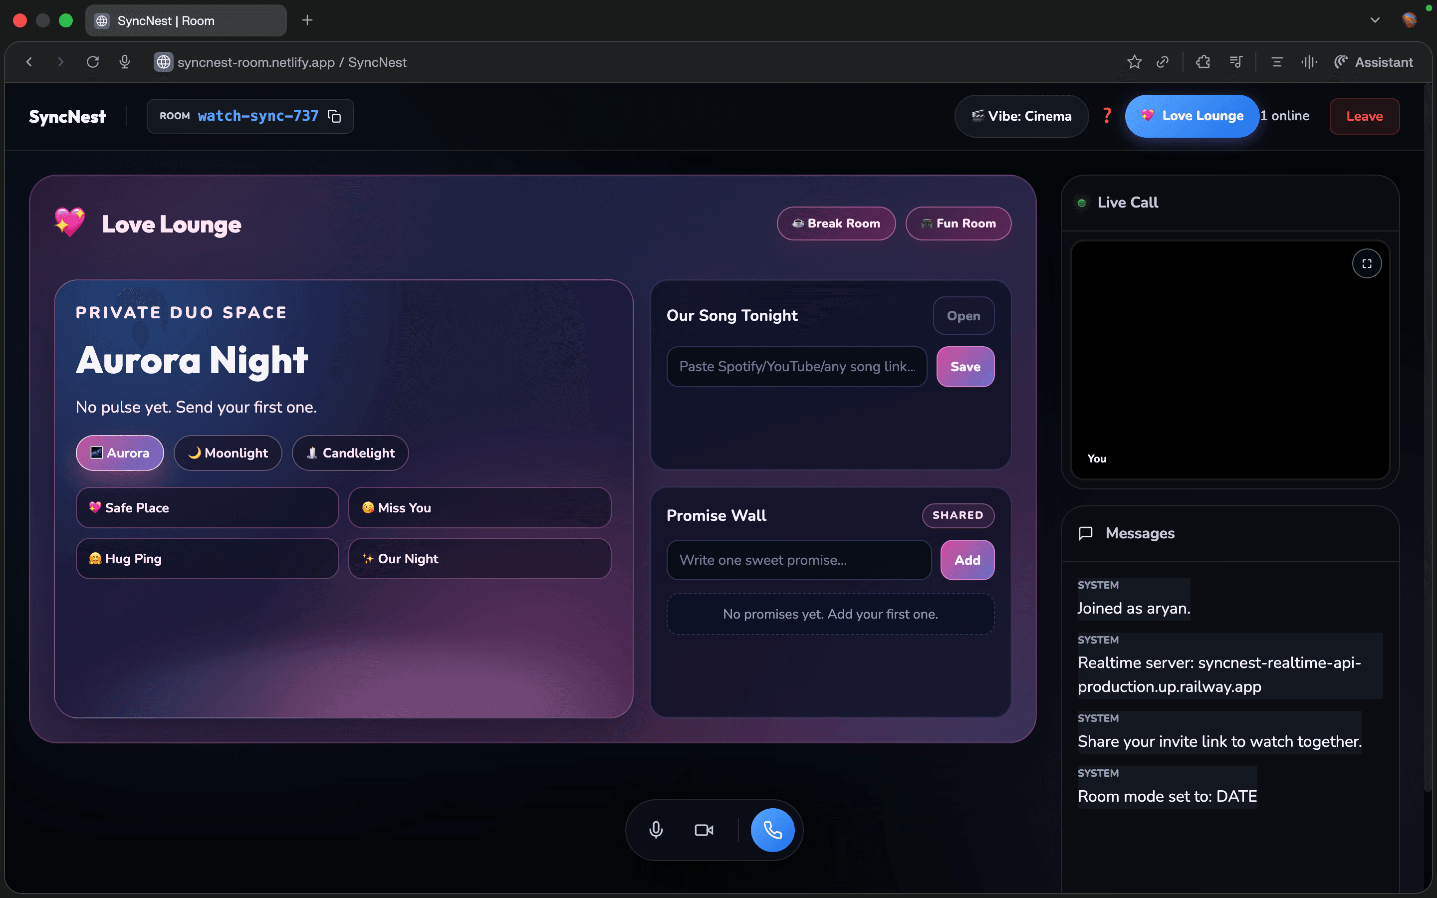
Task: Send a Hug Ping
Action: [207, 558]
